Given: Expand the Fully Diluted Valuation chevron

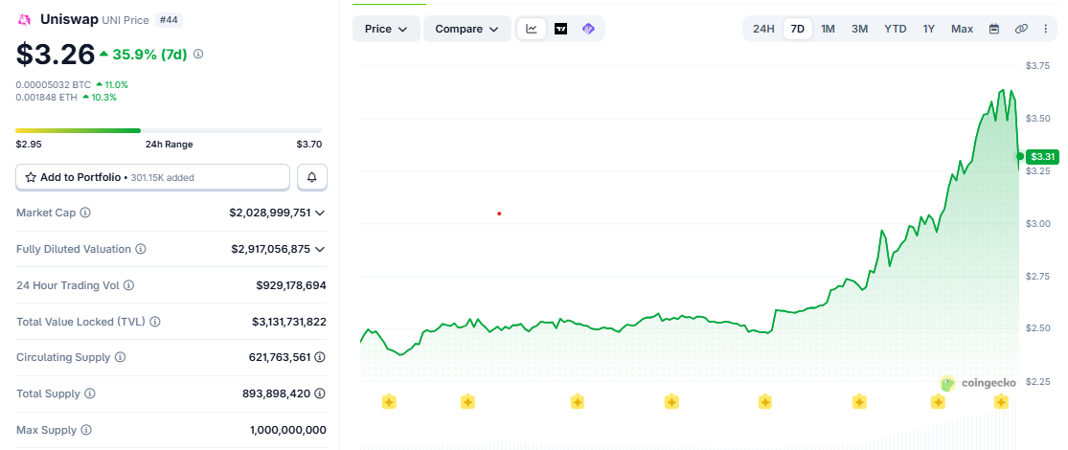Looking at the screenshot, I should [320, 249].
